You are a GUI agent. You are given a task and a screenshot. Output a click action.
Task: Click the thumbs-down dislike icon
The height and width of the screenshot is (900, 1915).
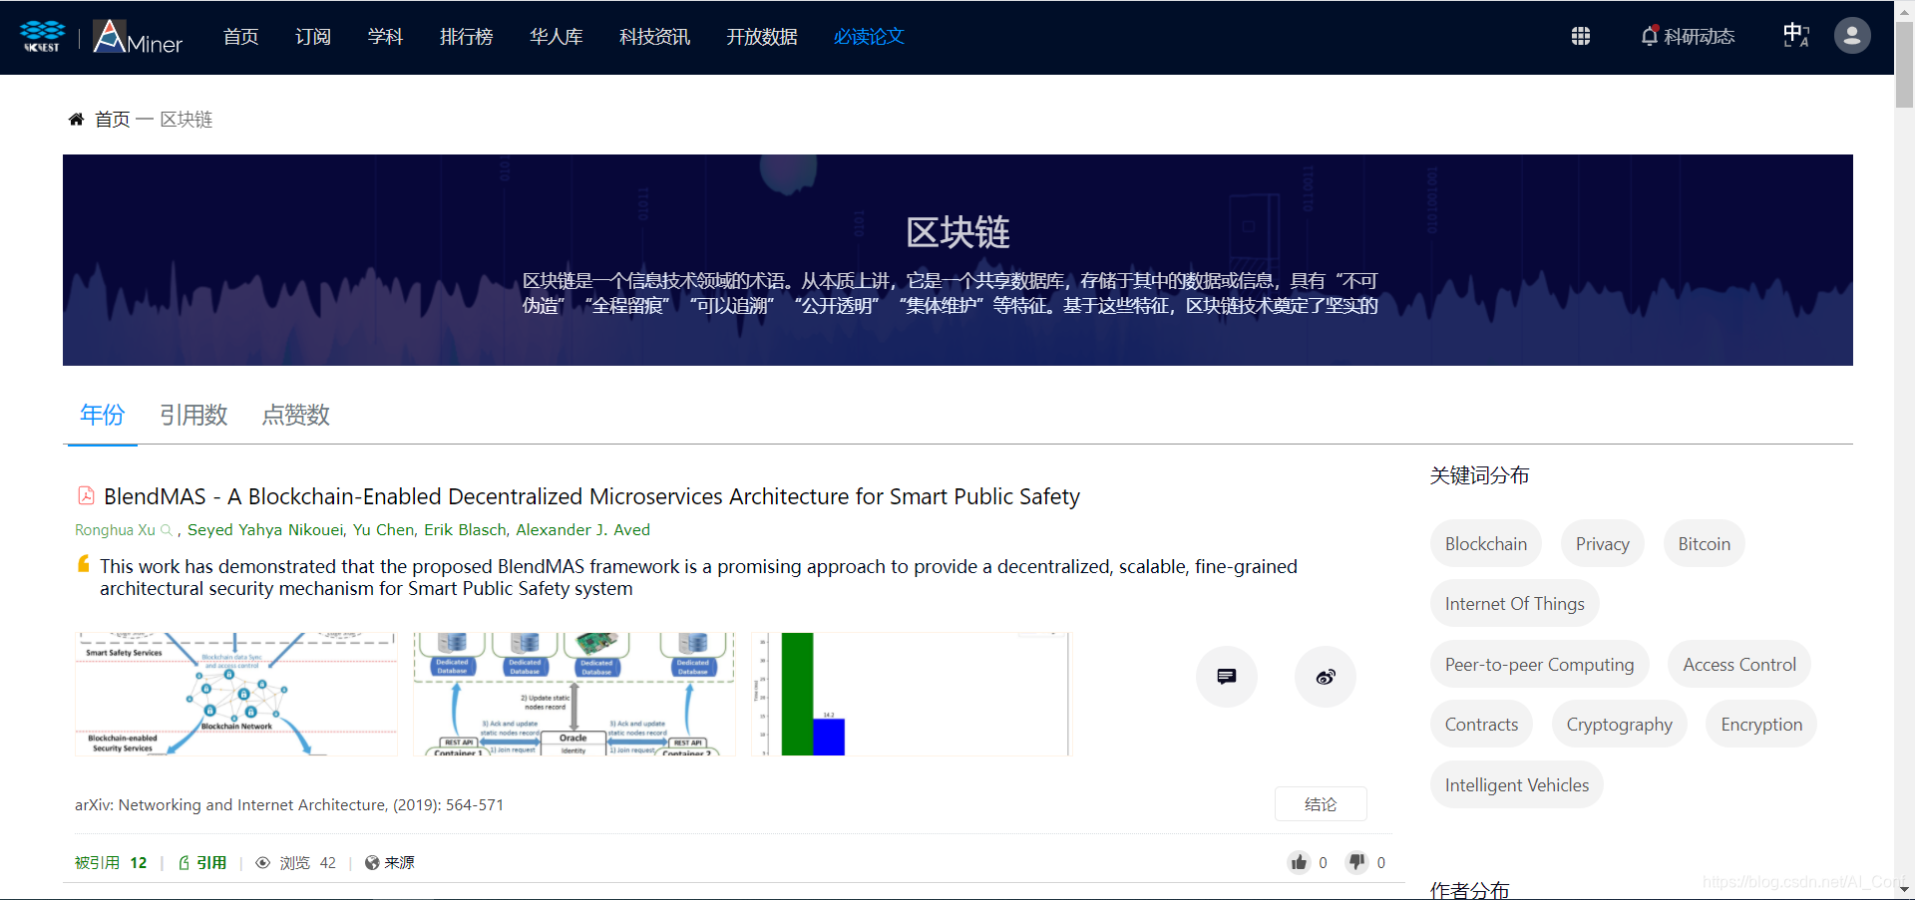point(1356,862)
